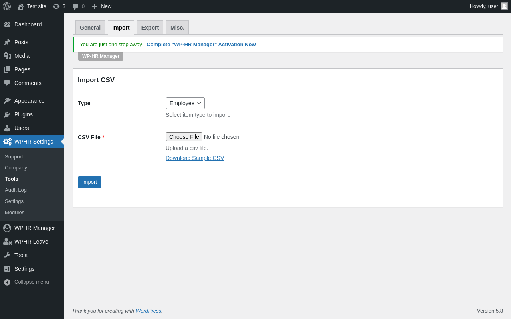511x319 pixels.
Task: Click the Choose File button
Action: tap(184, 137)
